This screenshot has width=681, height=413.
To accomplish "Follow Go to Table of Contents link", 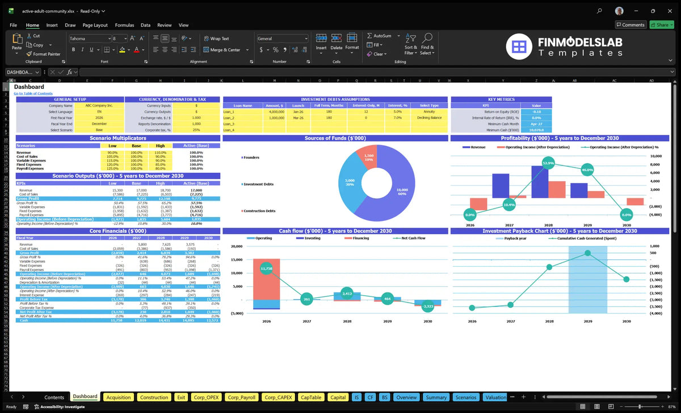I will (33, 93).
